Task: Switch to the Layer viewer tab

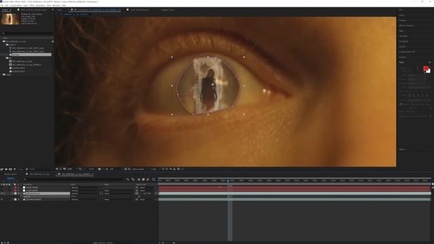Action: 139,10
